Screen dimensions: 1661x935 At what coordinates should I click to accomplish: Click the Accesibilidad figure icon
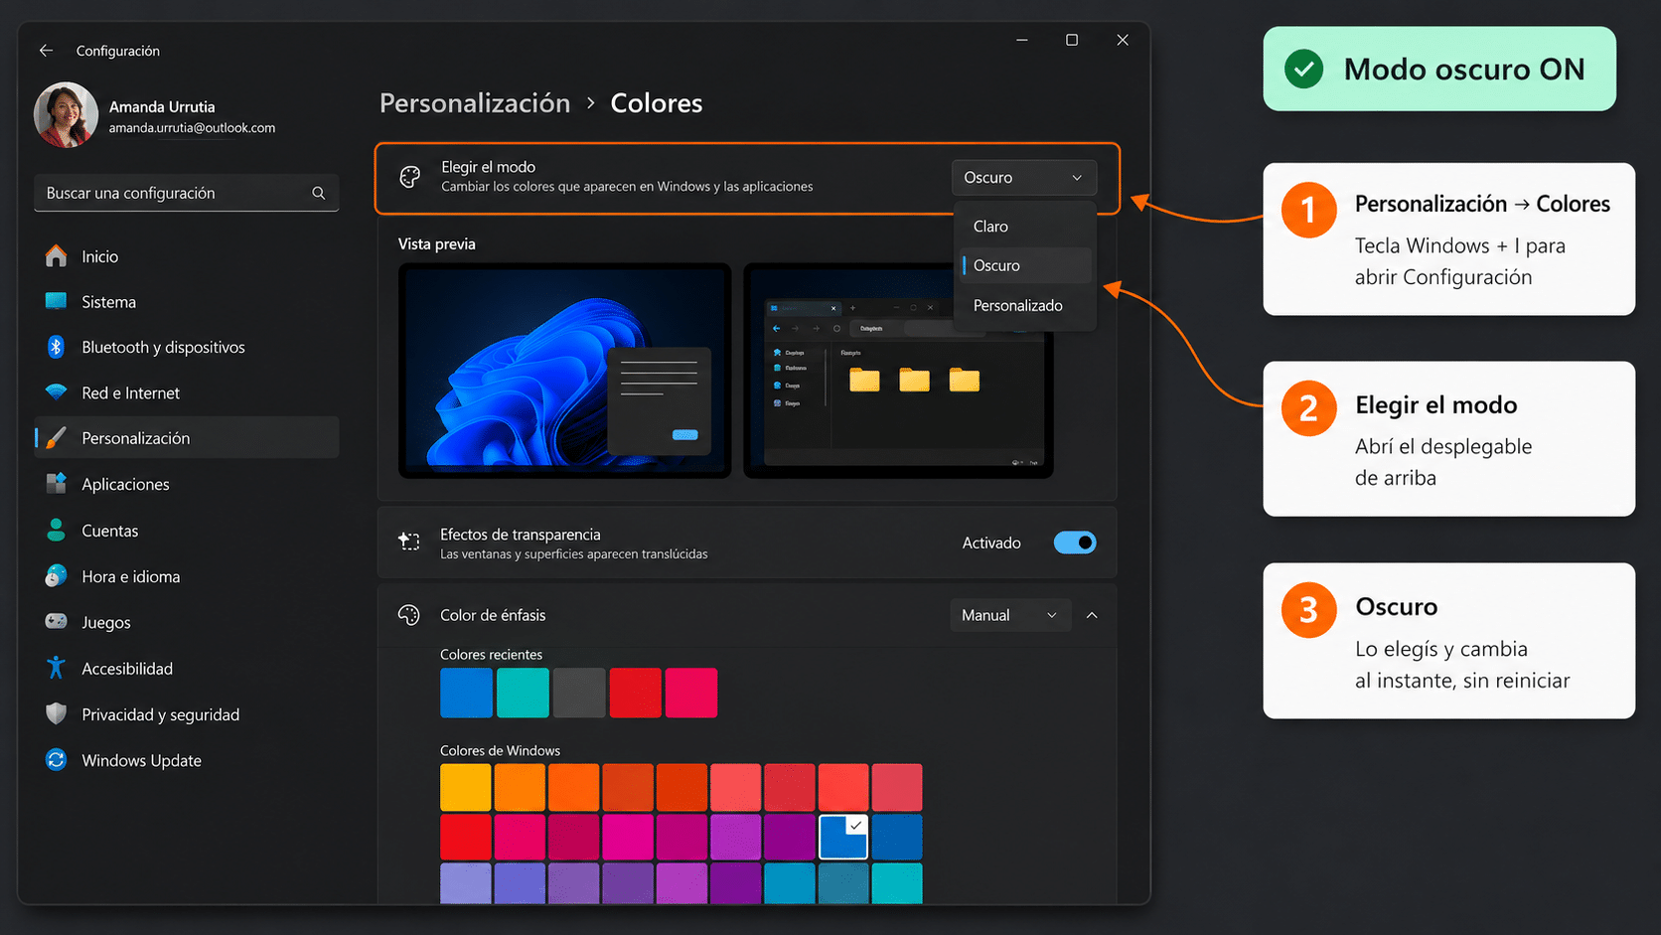click(57, 668)
